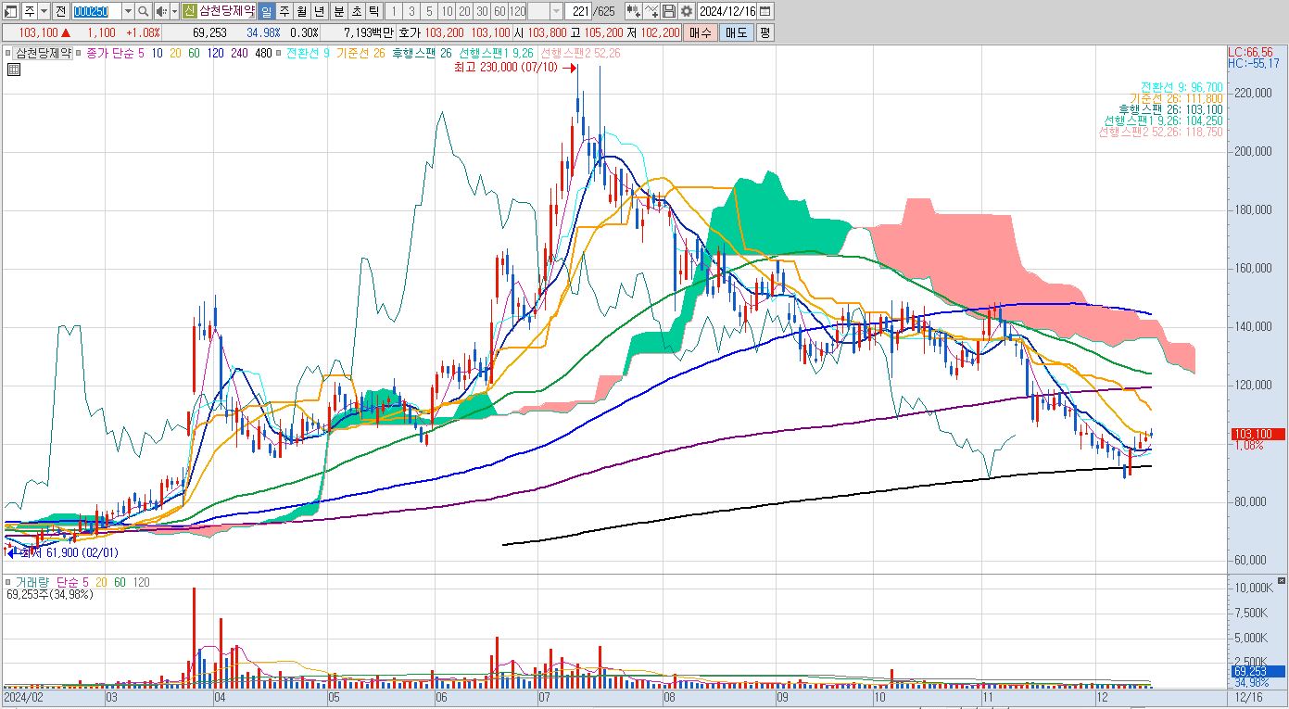Click the save floppy disk icon
The width and height of the screenshot is (1289, 709).
[x=668, y=11]
